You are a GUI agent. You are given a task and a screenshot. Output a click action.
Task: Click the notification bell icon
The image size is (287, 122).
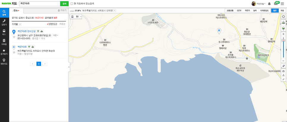coord(269,4)
